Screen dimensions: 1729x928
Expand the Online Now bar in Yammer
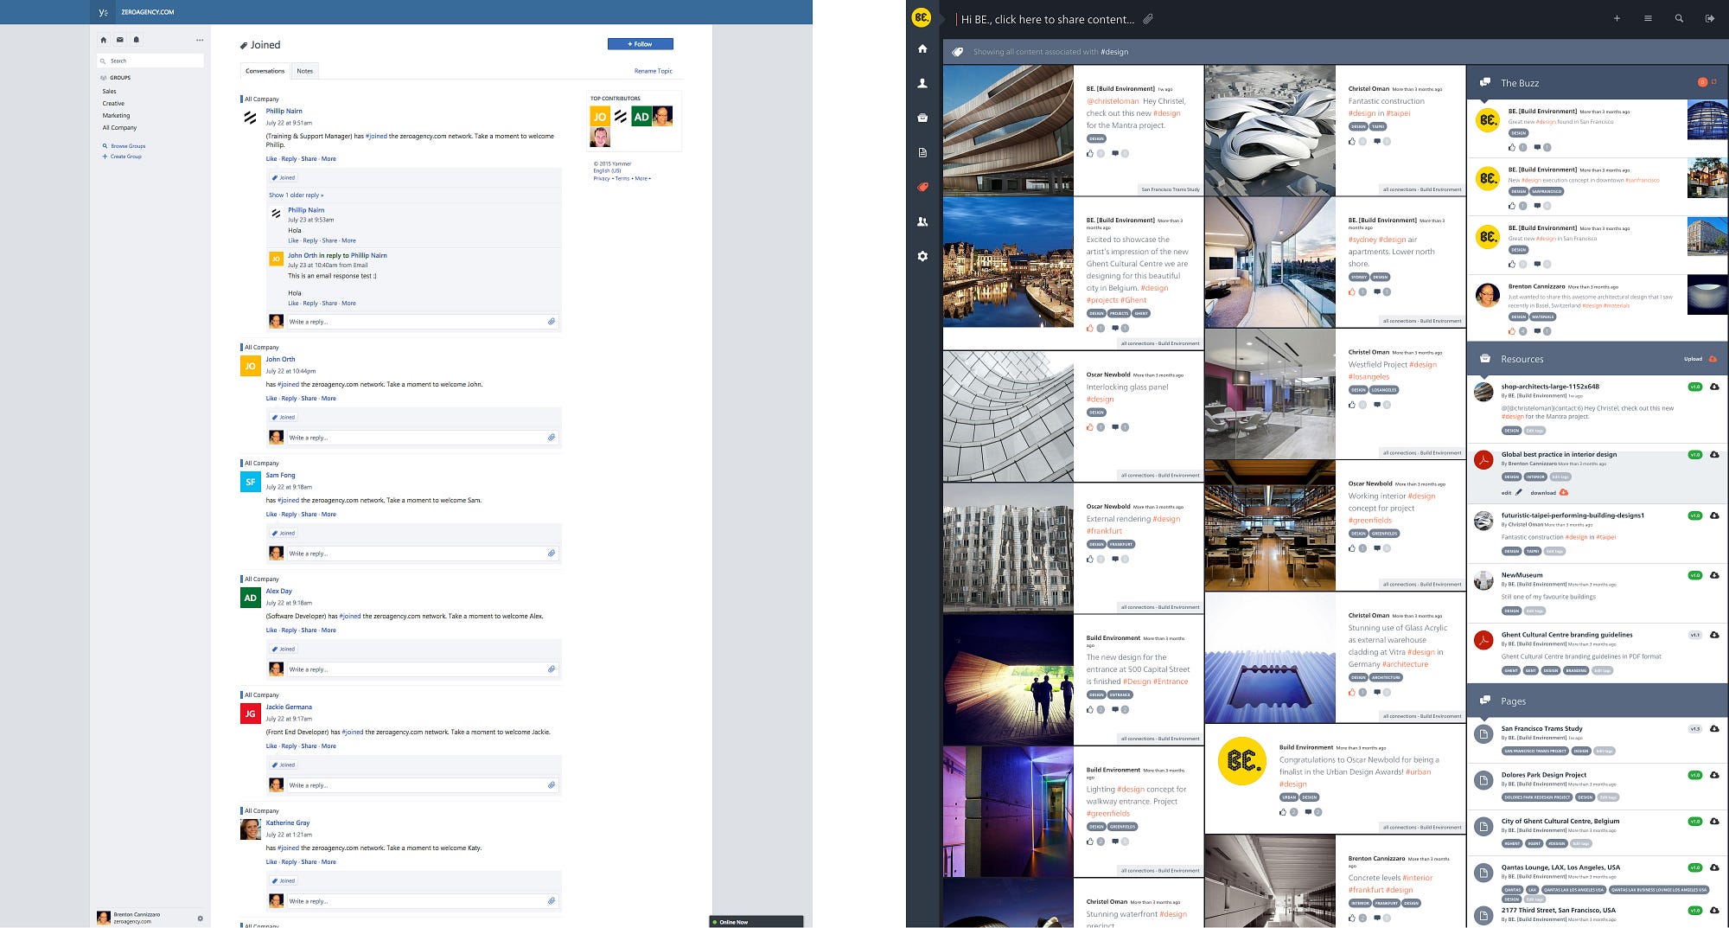click(x=756, y=922)
